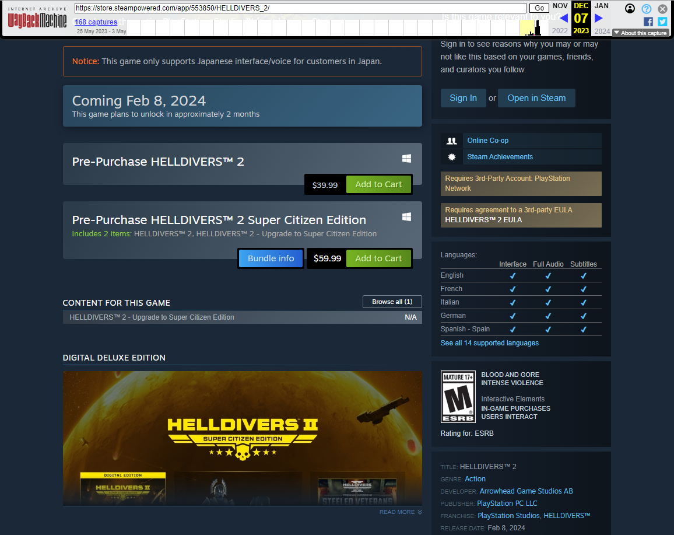674x535 pixels.
Task: Open Steam Achievements link
Action: pyautogui.click(x=500, y=157)
